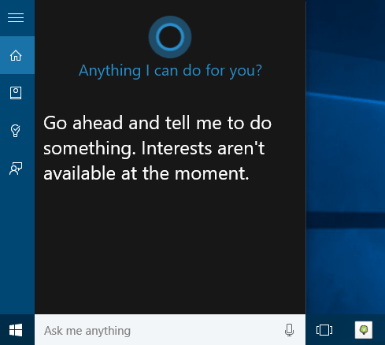Activate the microphone in search box

(289, 330)
